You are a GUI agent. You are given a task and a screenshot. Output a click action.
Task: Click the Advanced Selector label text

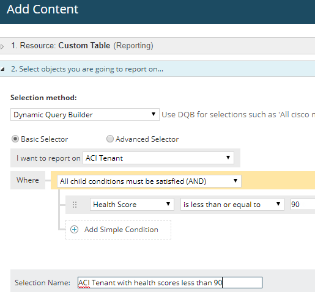click(147, 139)
